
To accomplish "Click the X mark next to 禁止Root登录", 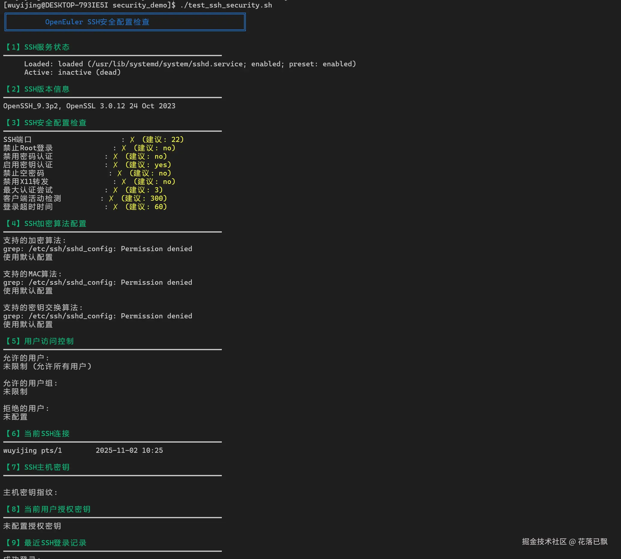I will 124,148.
